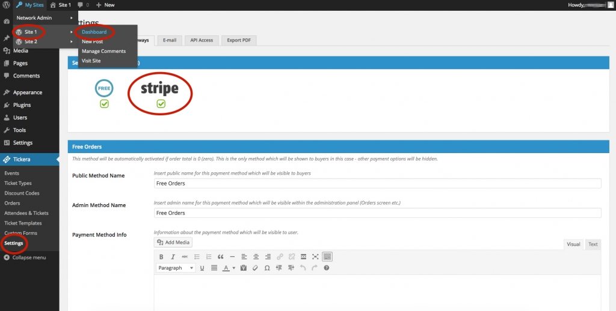Choose Manage Comments in the submenu

click(x=103, y=51)
